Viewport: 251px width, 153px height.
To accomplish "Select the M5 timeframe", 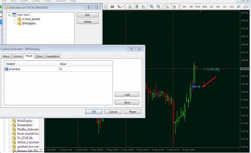I will pyautogui.click(x=191, y=7).
